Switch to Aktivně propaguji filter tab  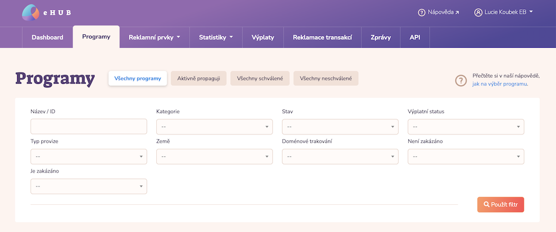pos(198,79)
